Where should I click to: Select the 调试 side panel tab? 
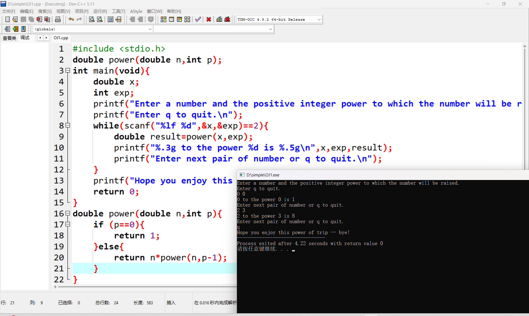[x=25, y=38]
